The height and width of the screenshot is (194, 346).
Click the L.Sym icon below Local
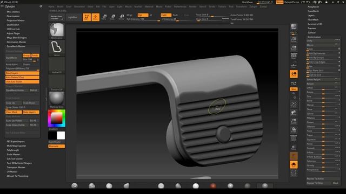pos(294,84)
